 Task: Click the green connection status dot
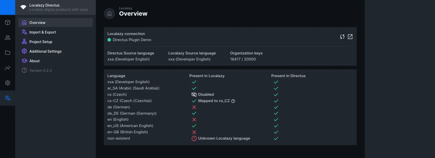point(109,40)
